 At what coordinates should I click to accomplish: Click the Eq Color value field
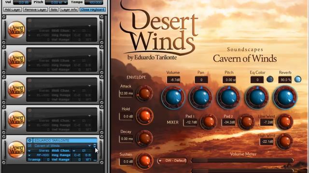click(x=257, y=80)
